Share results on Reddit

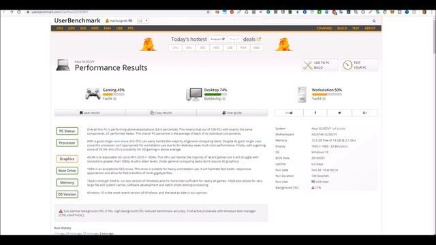pyautogui.click(x=289, y=113)
